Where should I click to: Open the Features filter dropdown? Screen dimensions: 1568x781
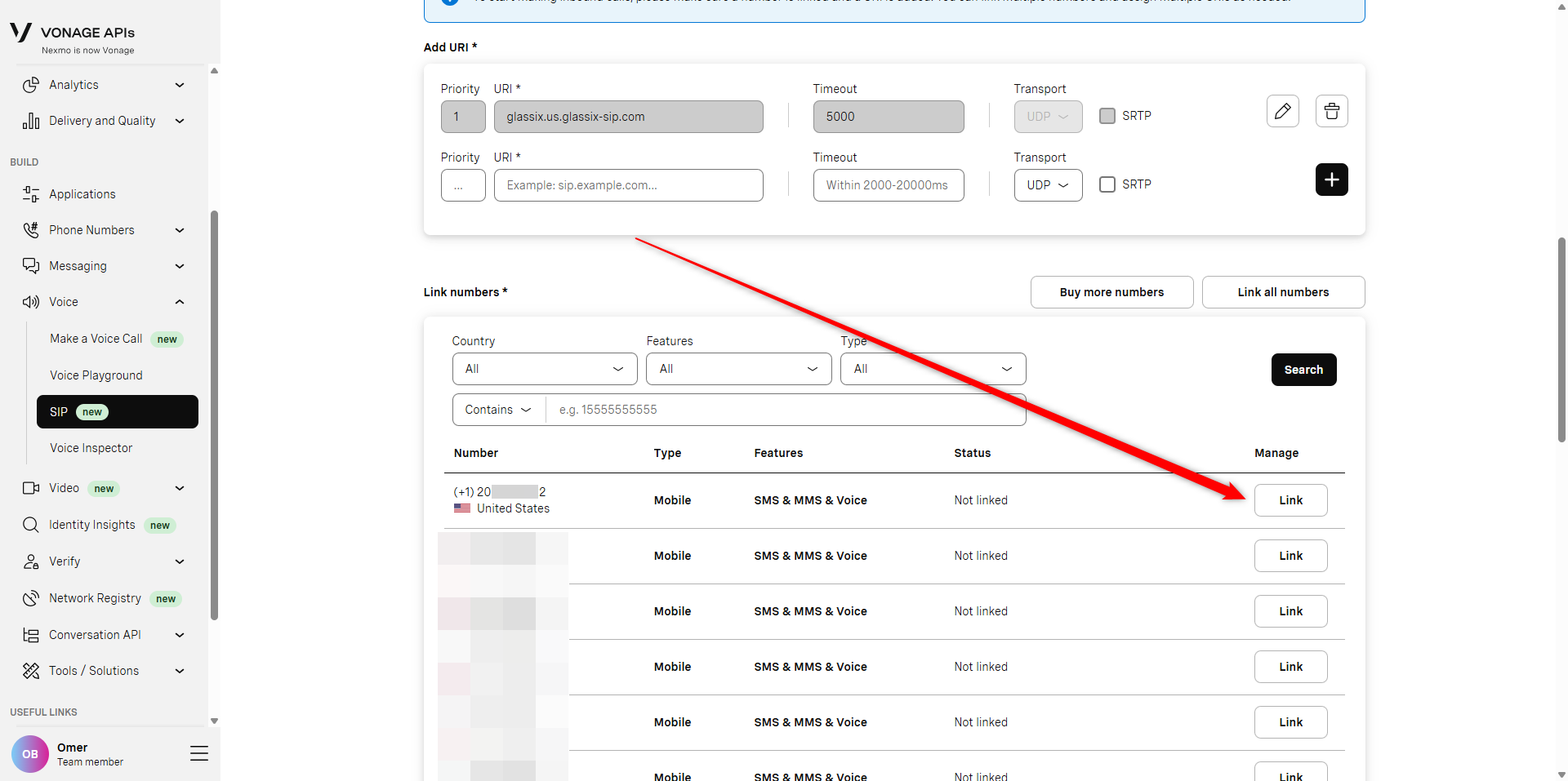(739, 369)
